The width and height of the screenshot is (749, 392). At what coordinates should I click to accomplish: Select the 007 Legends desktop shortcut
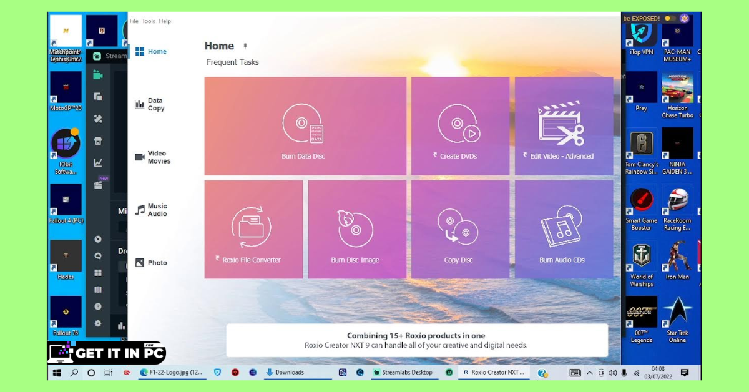[x=642, y=320]
